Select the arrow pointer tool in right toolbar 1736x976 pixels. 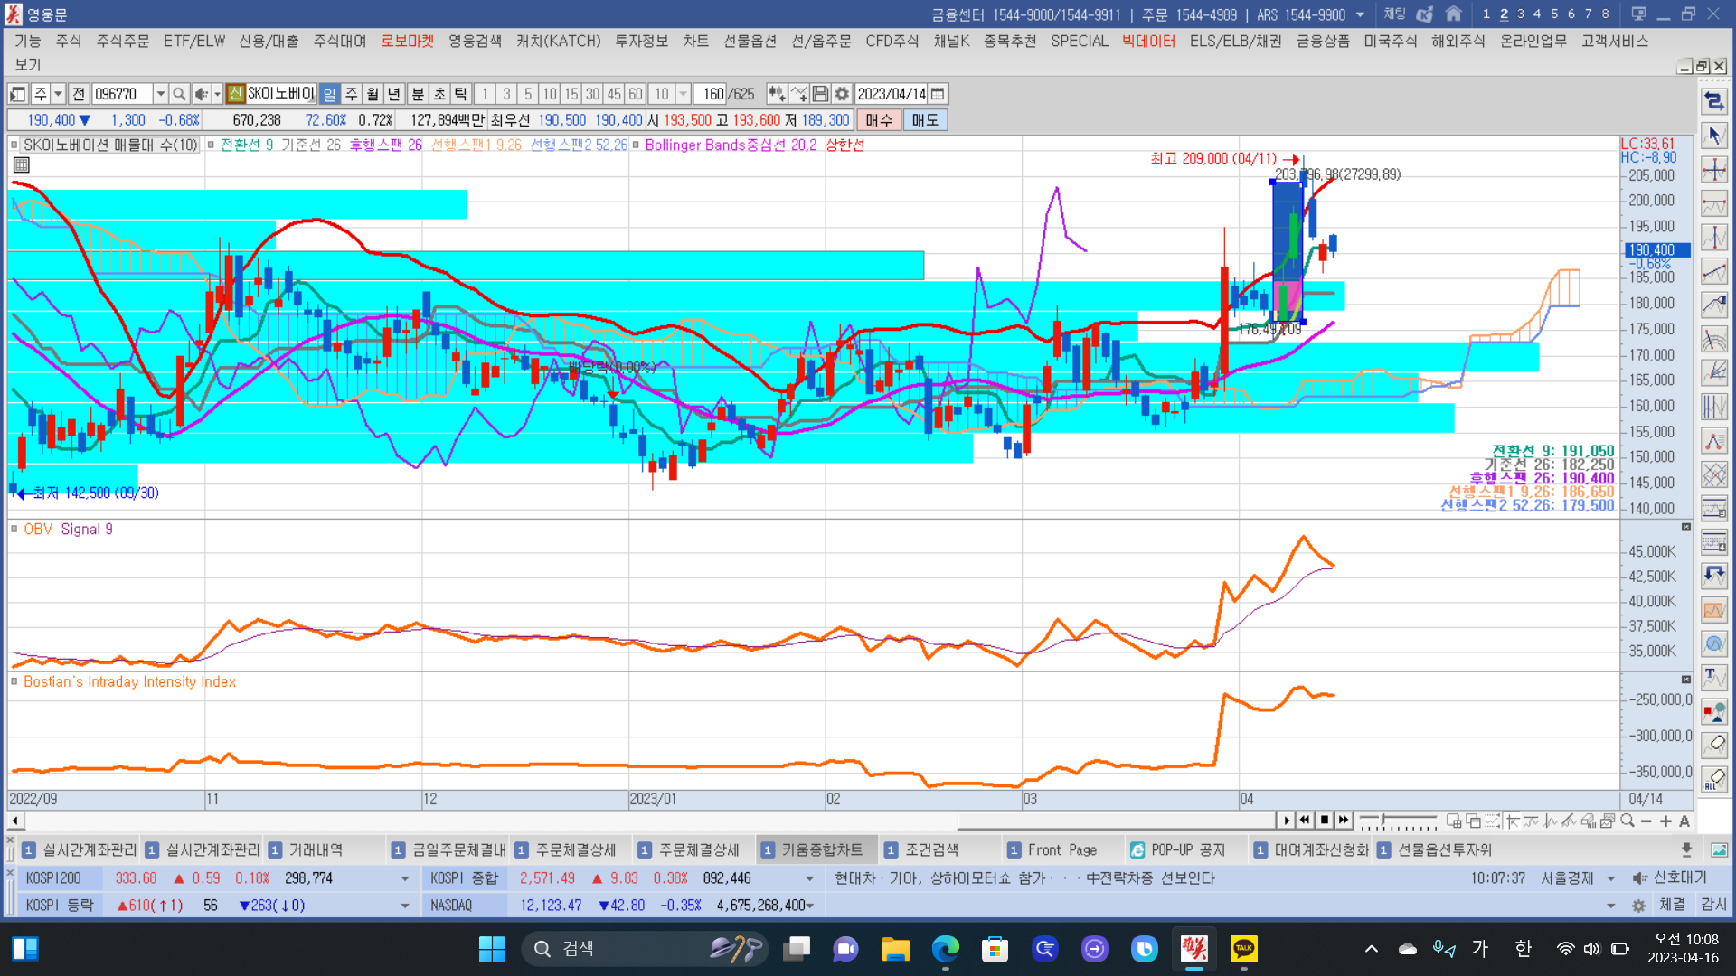(x=1713, y=136)
